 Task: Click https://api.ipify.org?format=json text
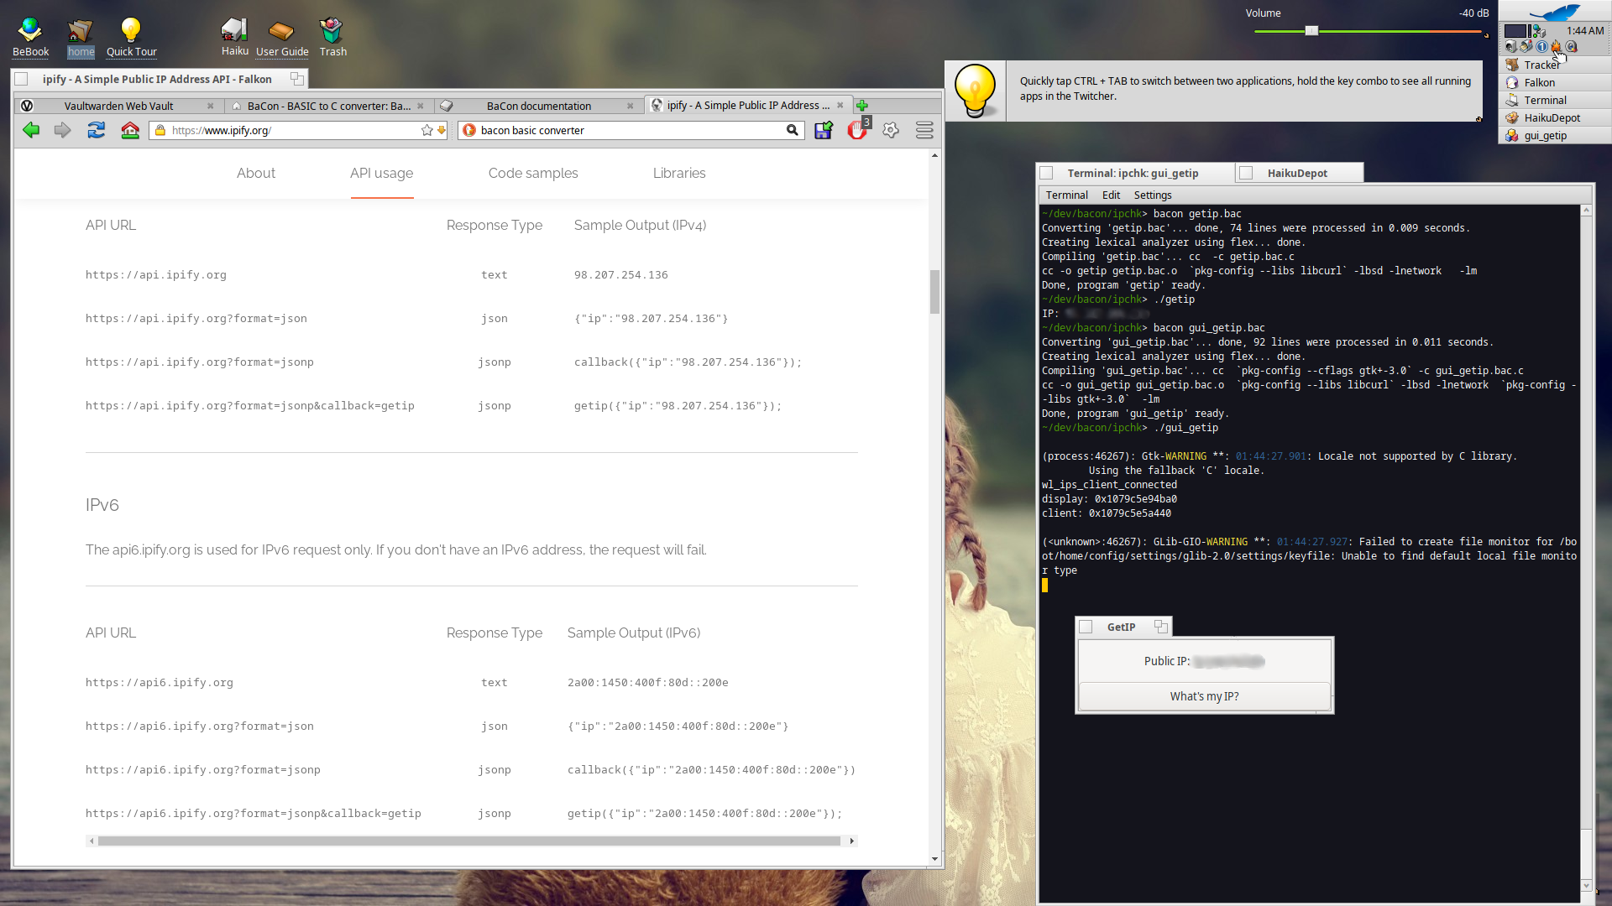(x=196, y=319)
